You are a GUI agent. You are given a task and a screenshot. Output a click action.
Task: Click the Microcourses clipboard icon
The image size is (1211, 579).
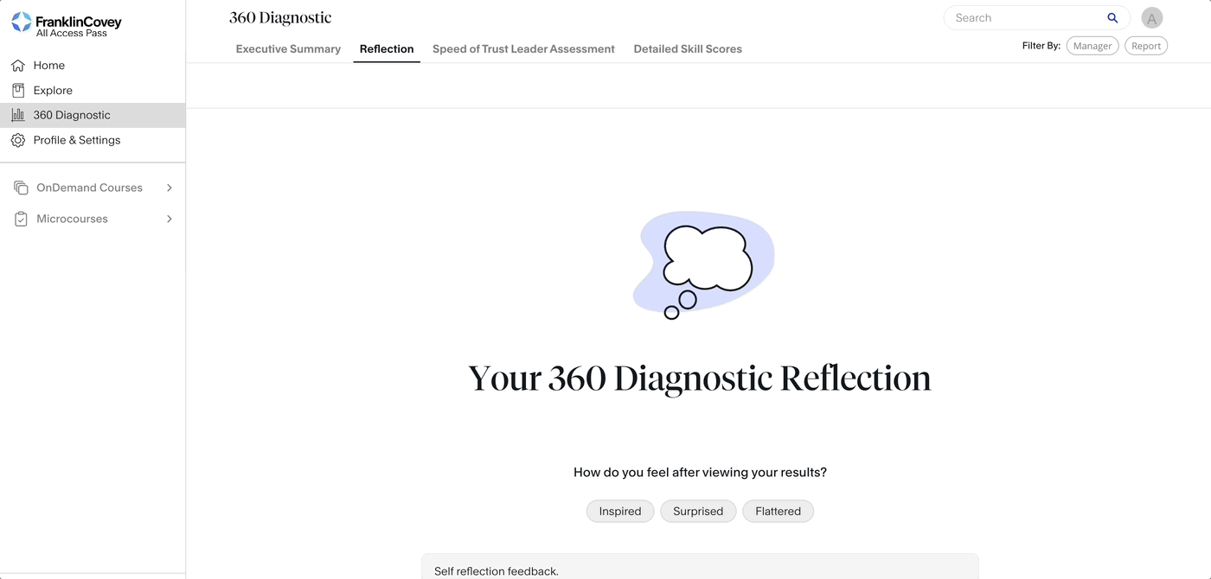tap(21, 220)
